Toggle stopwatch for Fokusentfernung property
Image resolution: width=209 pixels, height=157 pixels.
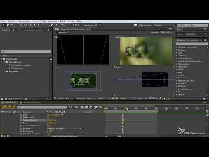coord(21,120)
